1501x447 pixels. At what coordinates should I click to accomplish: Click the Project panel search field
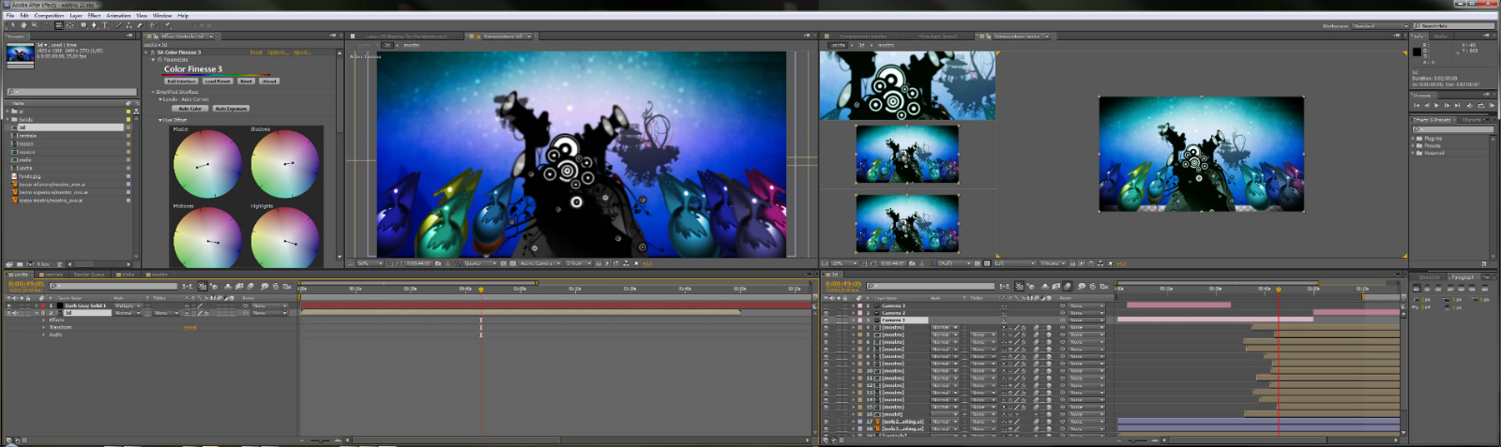(71, 92)
